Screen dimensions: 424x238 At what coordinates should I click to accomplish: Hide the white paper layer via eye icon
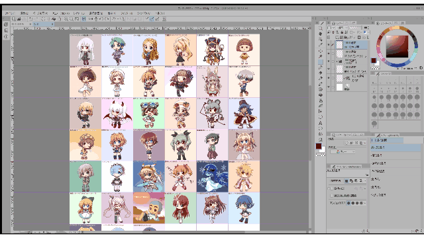(329, 87)
